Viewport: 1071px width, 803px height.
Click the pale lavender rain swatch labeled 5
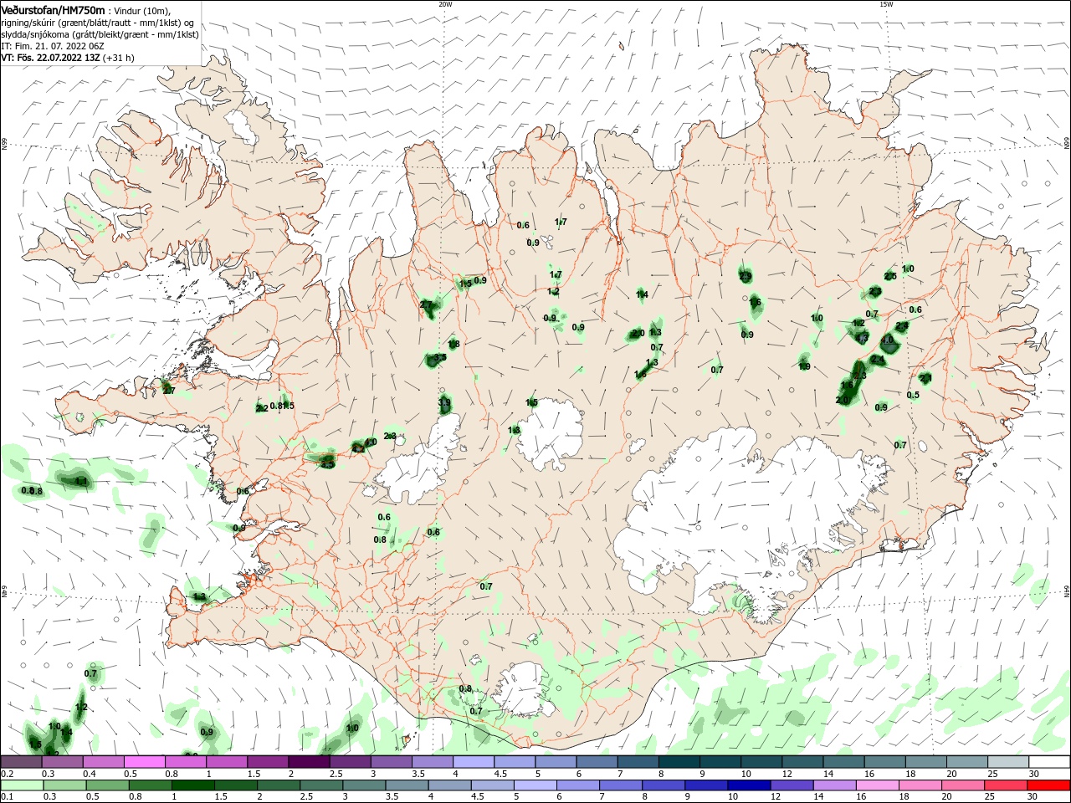click(x=535, y=785)
